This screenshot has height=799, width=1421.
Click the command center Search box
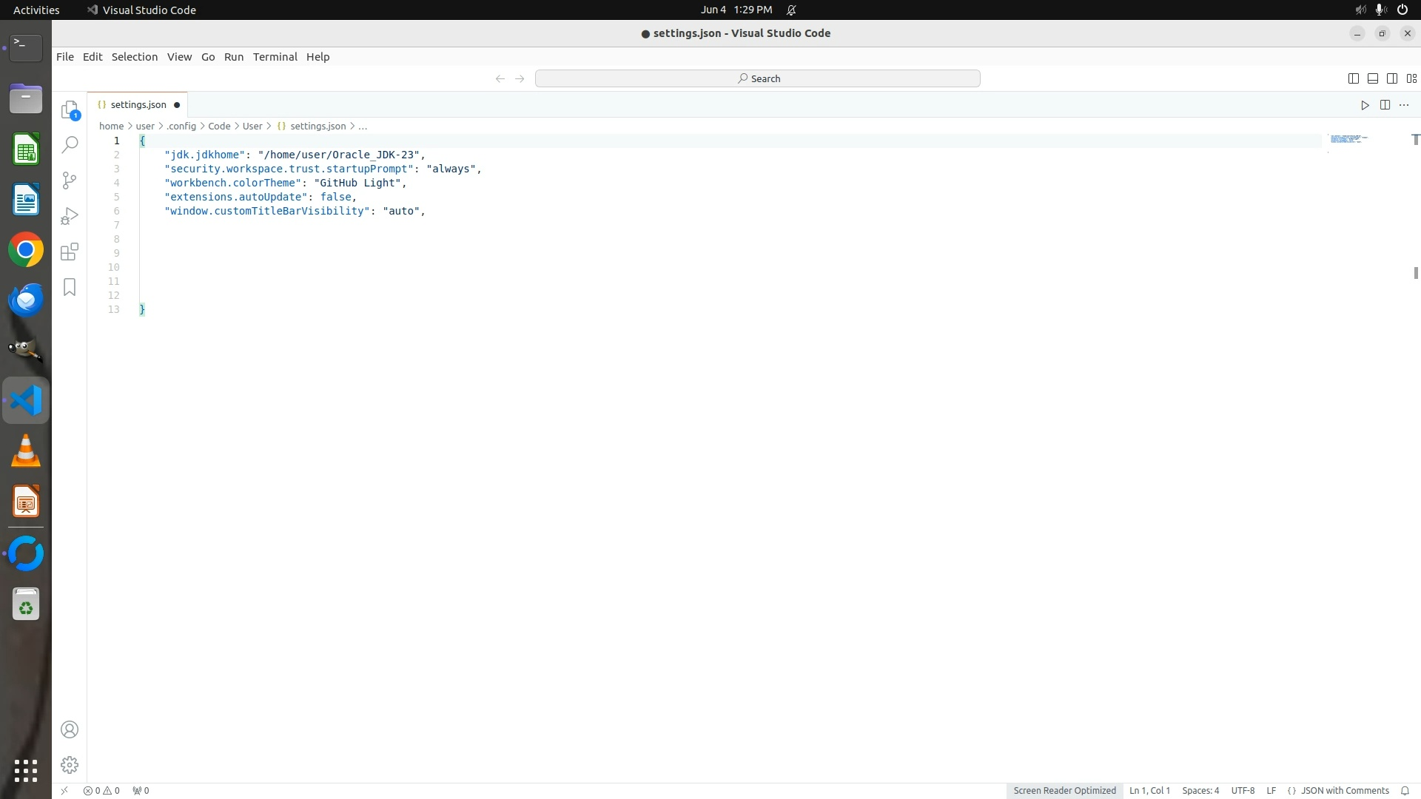tap(757, 78)
